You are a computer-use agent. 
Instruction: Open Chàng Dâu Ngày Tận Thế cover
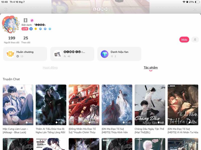point(150,105)
